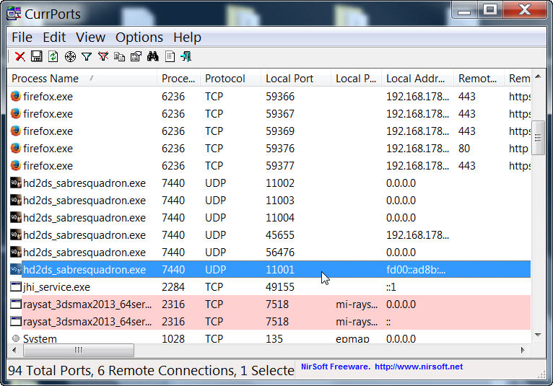553x386 pixels.
Task: Click the horizontal scrollbar thumb
Action: [78, 350]
